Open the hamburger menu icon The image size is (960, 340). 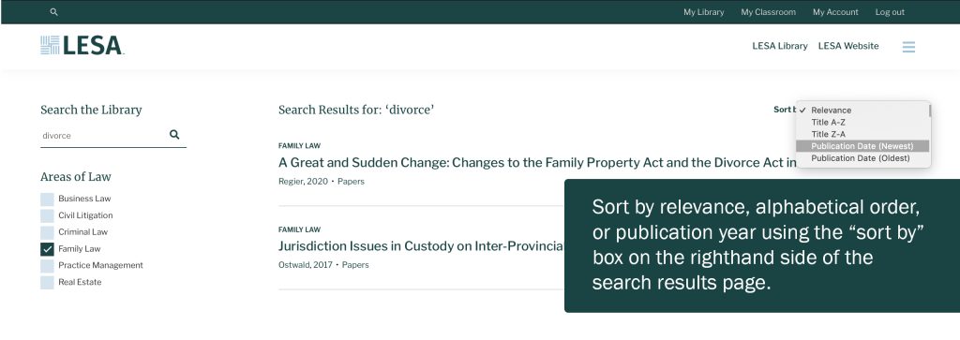tap(908, 47)
